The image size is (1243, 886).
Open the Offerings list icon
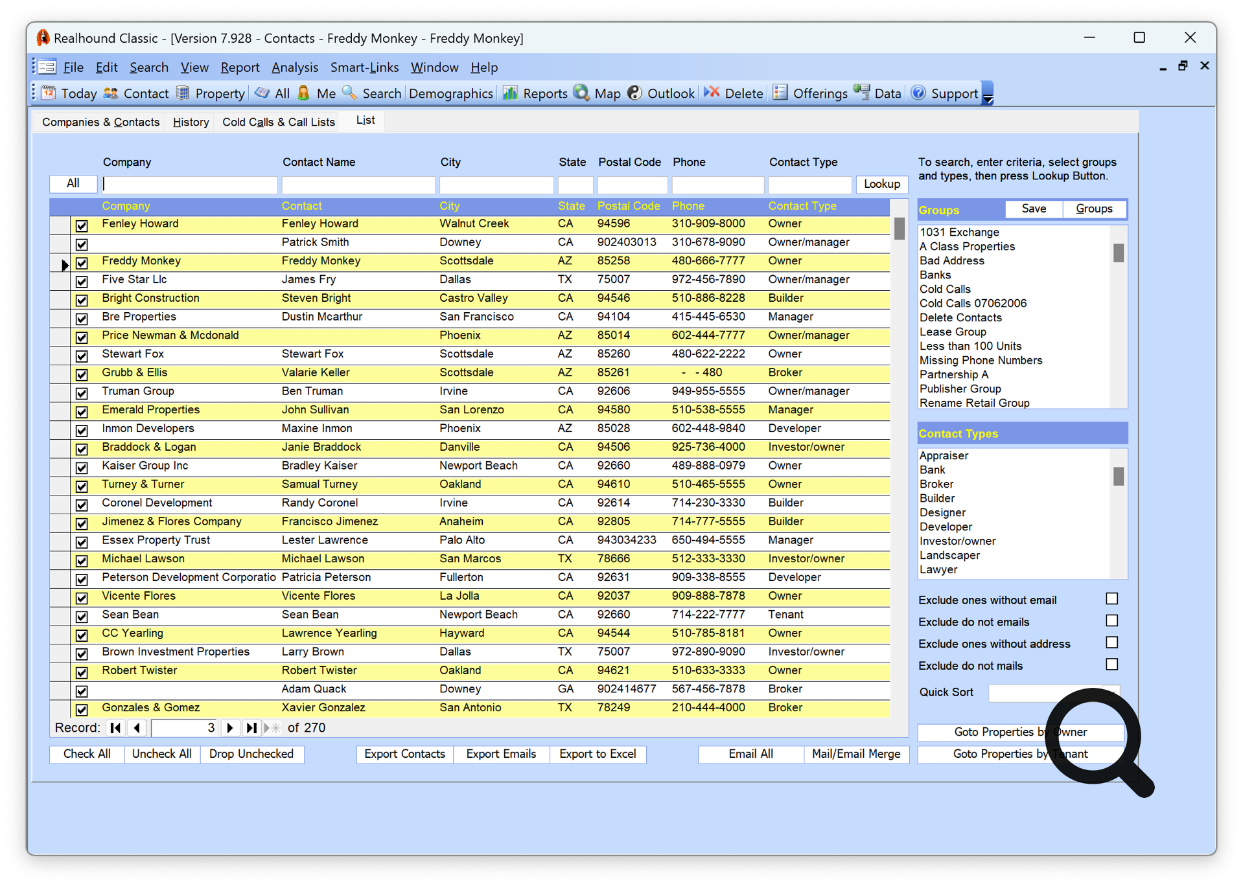[780, 93]
